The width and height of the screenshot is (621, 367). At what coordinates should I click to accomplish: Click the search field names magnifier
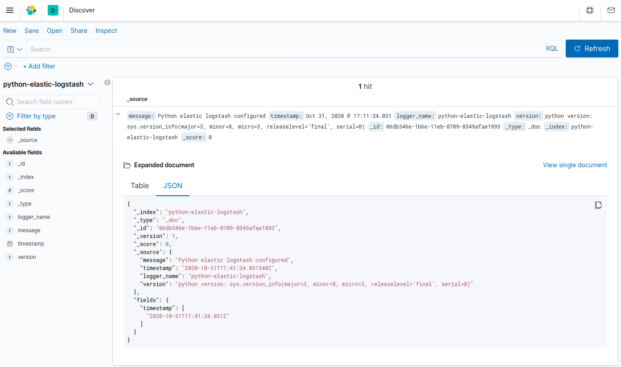[x=11, y=102]
